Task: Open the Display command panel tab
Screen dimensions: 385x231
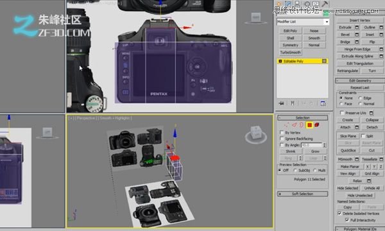Action: tap(316, 3)
